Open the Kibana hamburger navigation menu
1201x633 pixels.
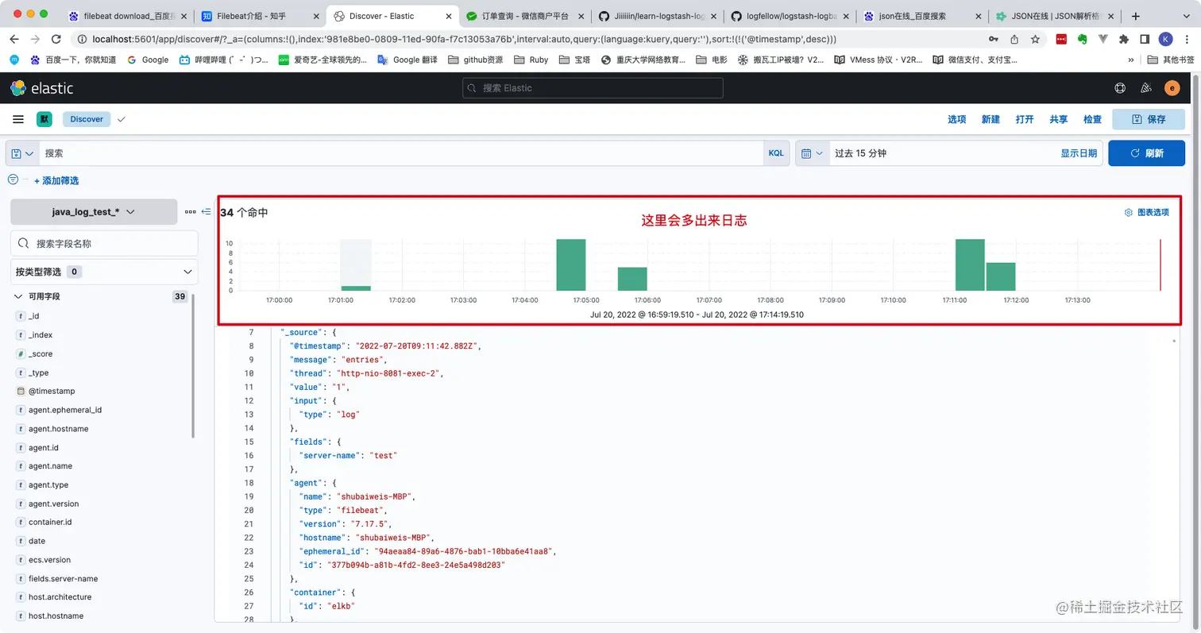click(18, 119)
